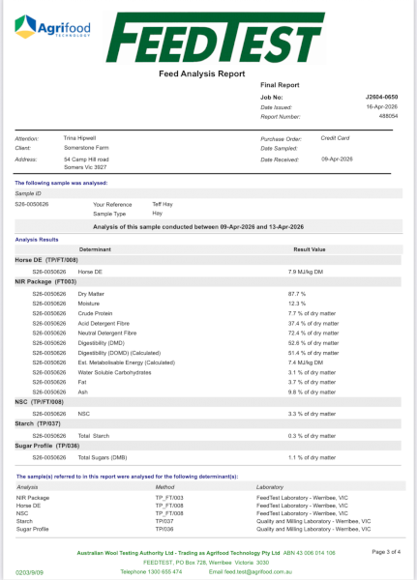Click the date issued '16-Apr-2026'

382,106
